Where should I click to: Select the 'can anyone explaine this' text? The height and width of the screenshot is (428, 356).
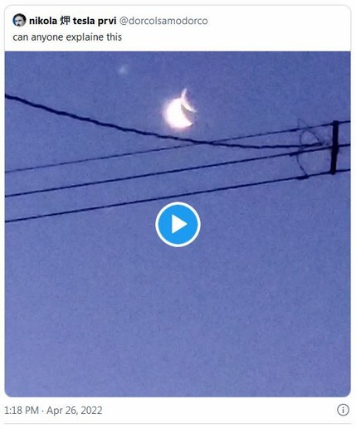coord(67,37)
